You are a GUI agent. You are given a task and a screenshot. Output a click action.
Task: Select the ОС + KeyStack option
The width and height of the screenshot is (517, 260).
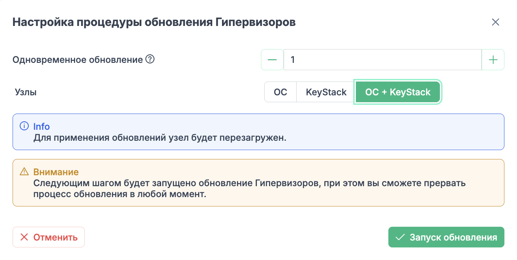398,92
